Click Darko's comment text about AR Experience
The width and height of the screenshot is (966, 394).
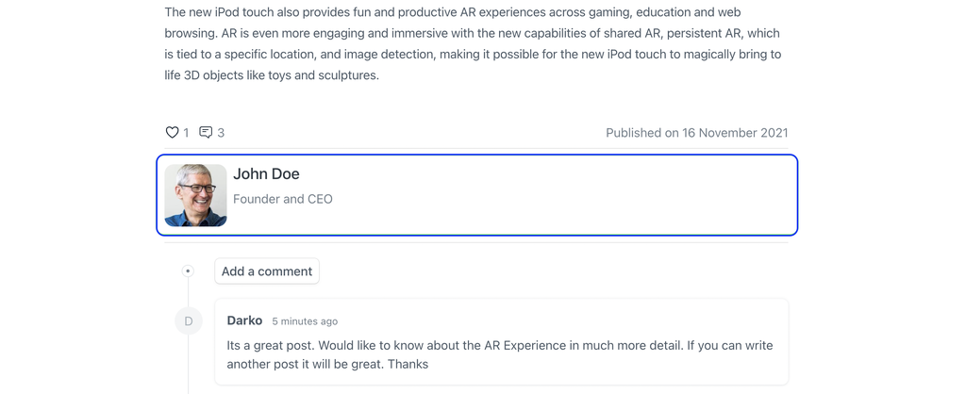click(x=499, y=346)
